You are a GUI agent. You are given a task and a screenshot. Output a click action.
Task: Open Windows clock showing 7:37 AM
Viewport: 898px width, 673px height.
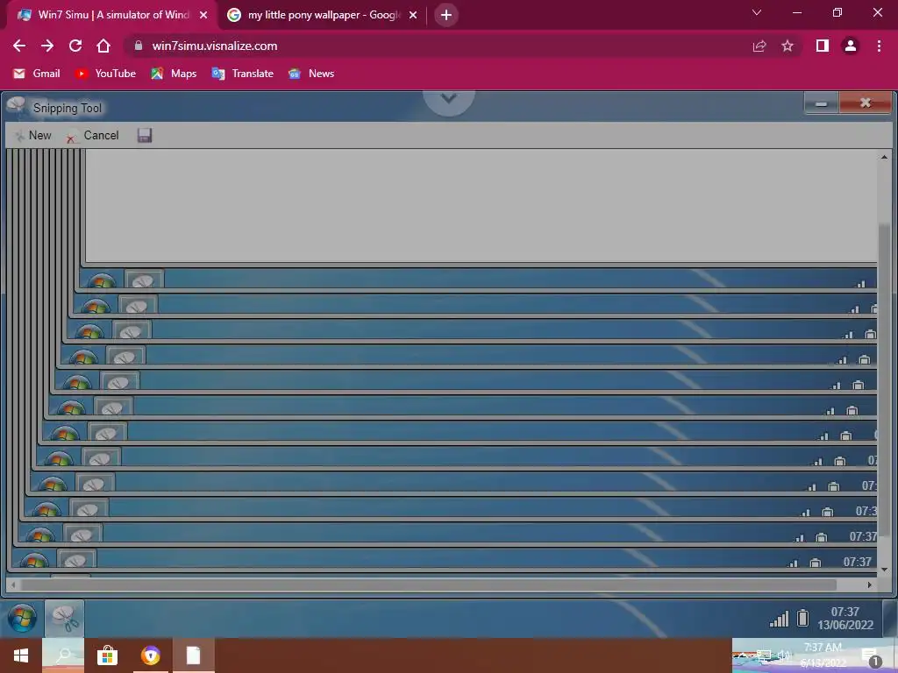tap(823, 655)
